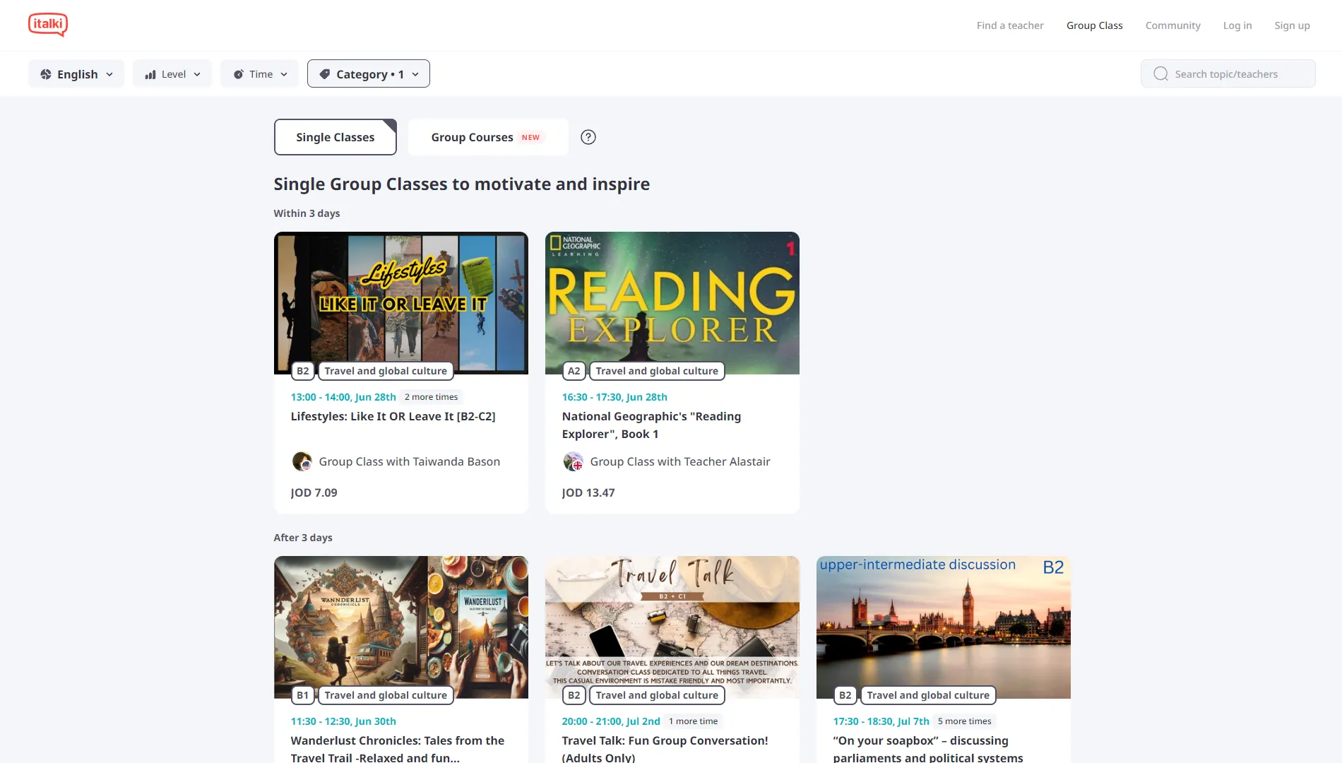
Task: Click 'Group Class with Teacher Alastair' text
Action: pos(680,461)
